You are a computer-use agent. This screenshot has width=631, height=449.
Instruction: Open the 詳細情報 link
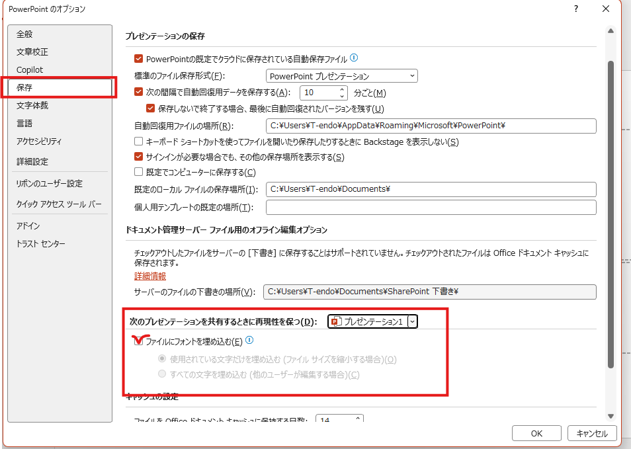150,276
